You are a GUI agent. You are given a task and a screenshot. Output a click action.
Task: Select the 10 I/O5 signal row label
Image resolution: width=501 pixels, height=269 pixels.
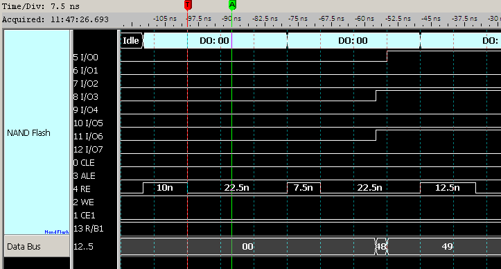coord(88,123)
